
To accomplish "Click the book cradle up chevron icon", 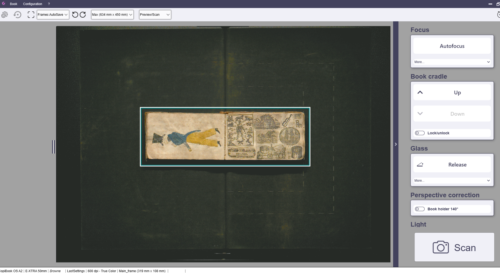I will (x=420, y=92).
